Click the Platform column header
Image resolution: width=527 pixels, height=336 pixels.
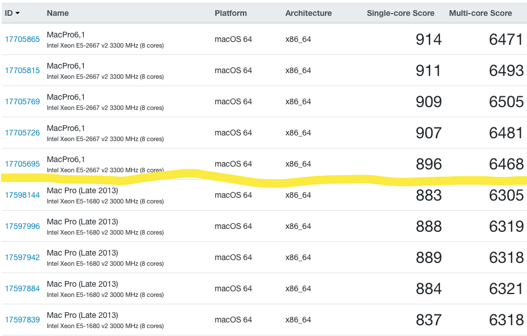pos(230,13)
